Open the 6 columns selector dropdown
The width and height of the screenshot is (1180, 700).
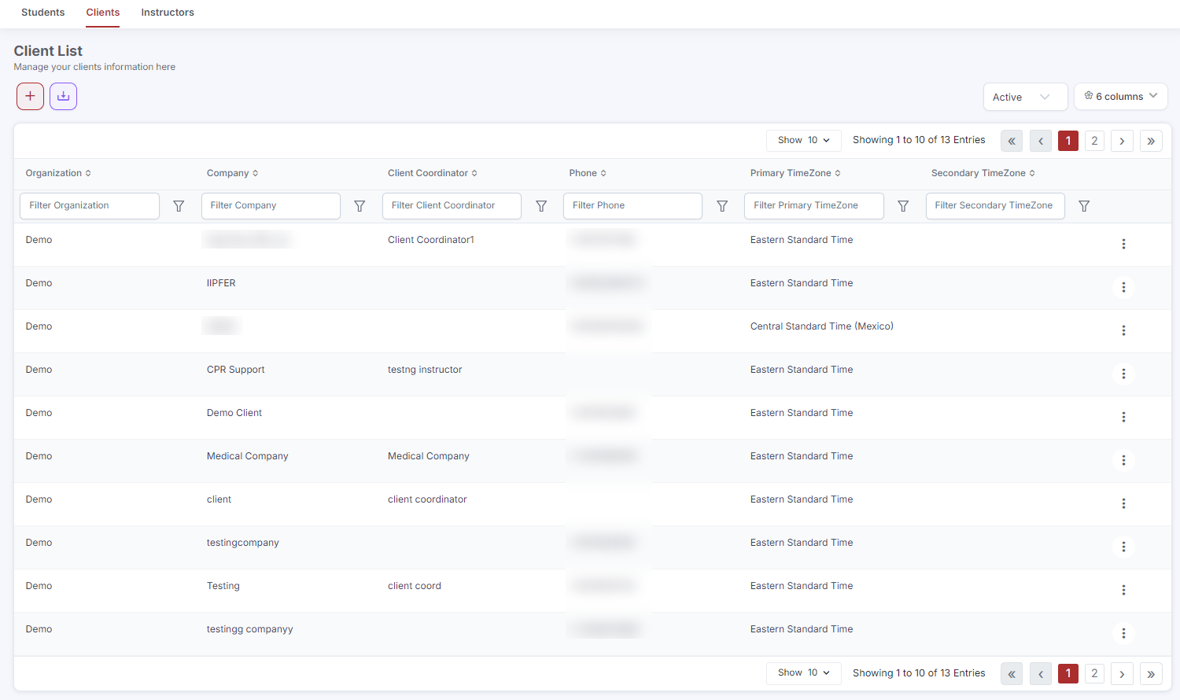click(1121, 97)
